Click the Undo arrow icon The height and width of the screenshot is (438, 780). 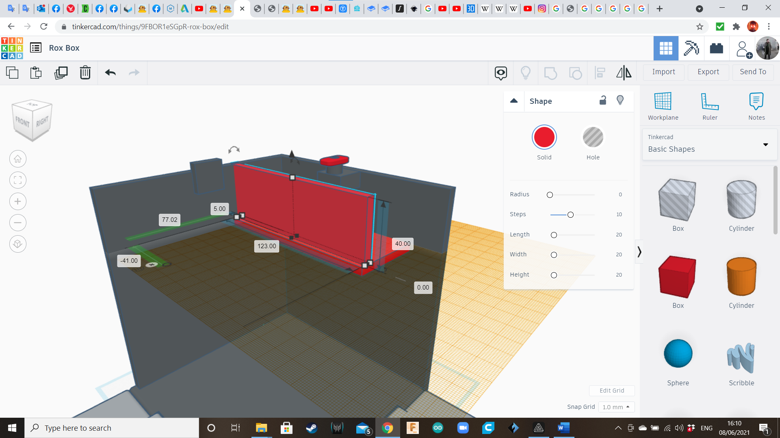click(110, 73)
